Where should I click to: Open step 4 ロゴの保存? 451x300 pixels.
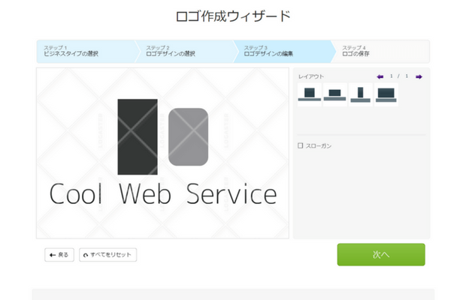click(380, 52)
